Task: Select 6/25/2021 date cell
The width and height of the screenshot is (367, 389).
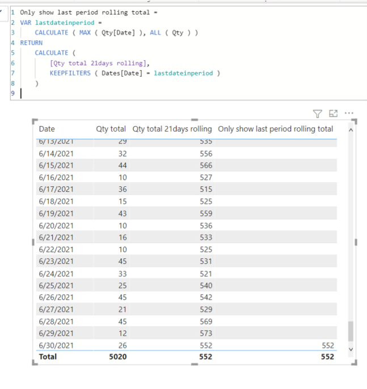Action: (56, 286)
